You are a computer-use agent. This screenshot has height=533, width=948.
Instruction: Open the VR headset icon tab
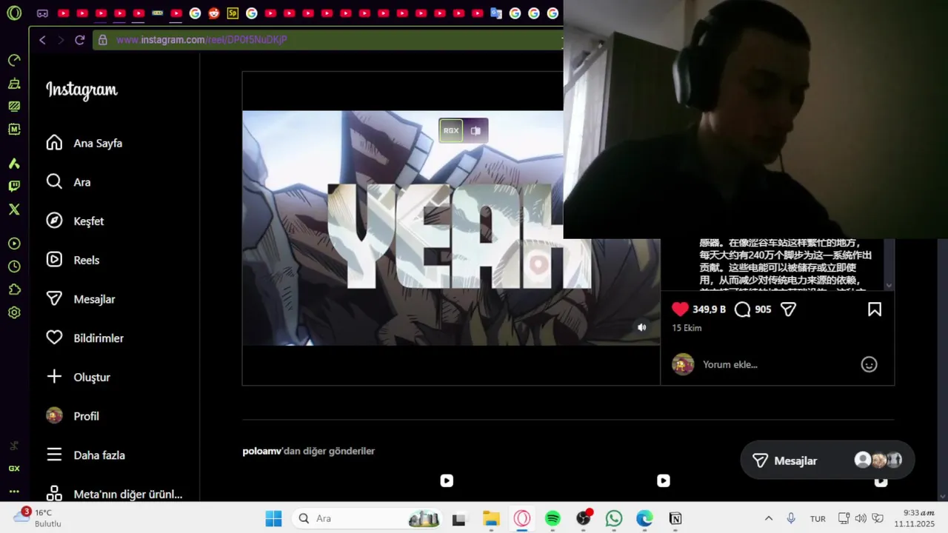pos(43,13)
